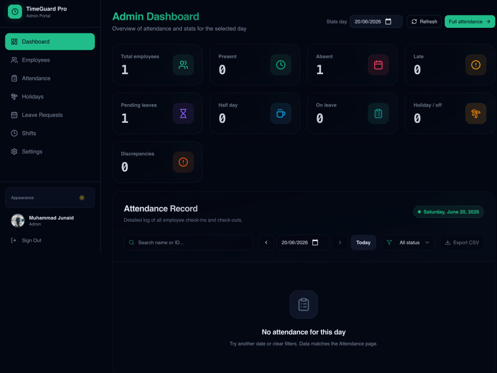
Task: Go to Shifts in the sidebar
Action: tap(50, 133)
